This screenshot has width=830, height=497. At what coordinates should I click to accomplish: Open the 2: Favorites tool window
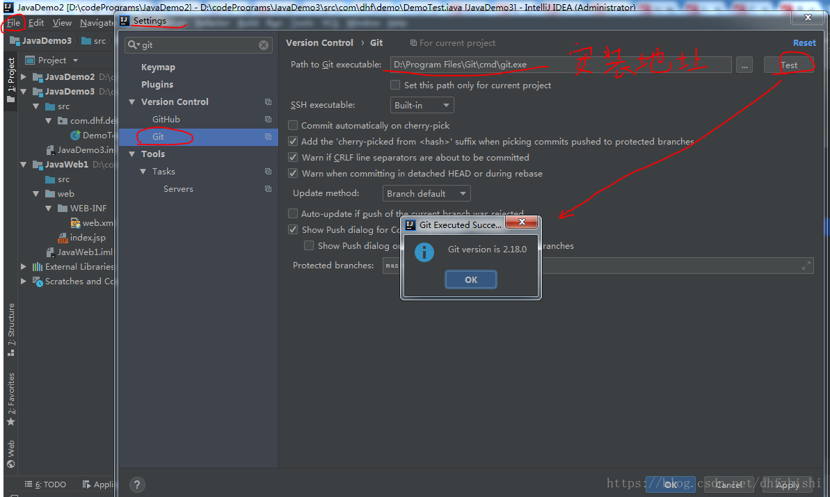point(10,399)
